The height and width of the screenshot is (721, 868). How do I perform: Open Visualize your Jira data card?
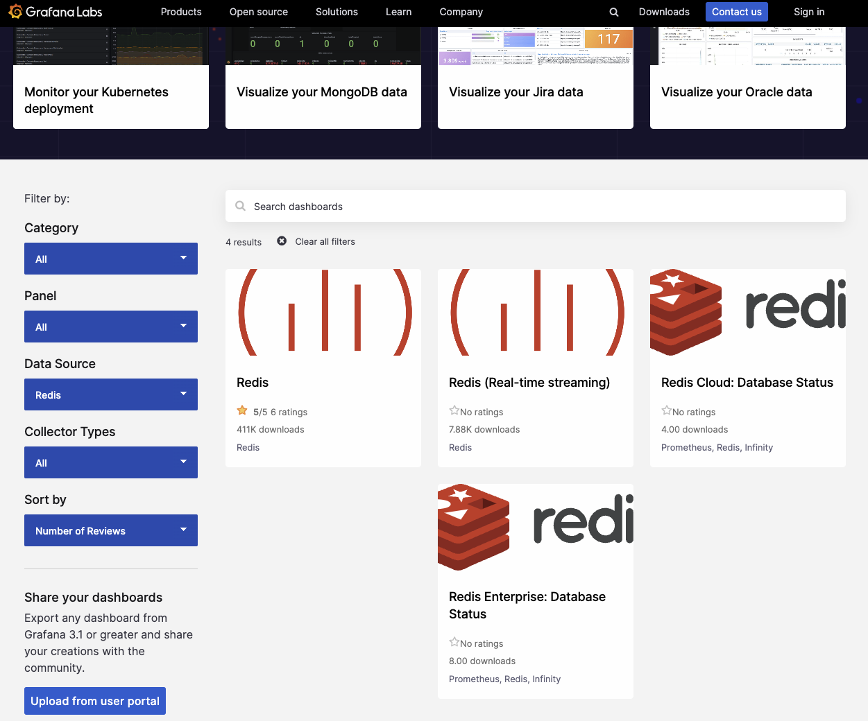click(536, 78)
